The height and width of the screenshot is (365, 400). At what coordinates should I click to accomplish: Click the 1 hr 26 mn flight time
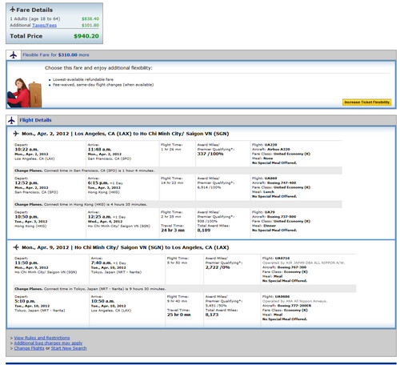click(171, 150)
